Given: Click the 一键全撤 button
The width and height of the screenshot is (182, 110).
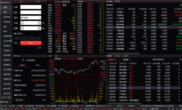Looking at the screenshot, I should (125, 59).
